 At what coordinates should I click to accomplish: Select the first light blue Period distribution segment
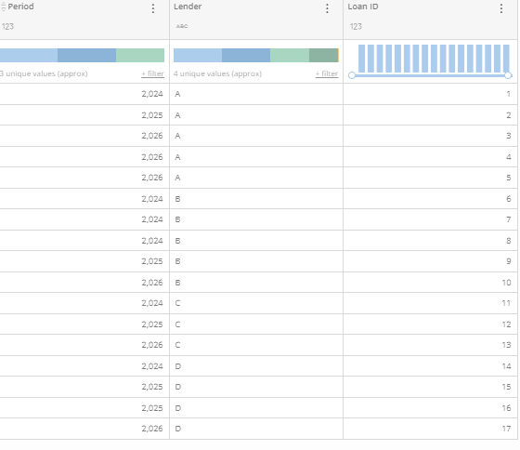point(29,55)
